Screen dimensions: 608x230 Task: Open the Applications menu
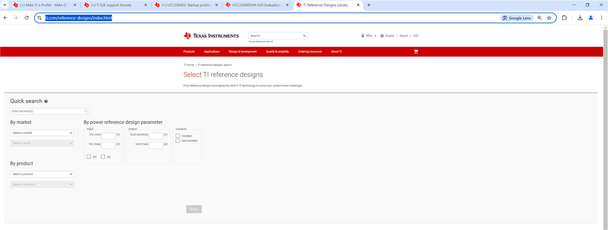tap(212, 51)
